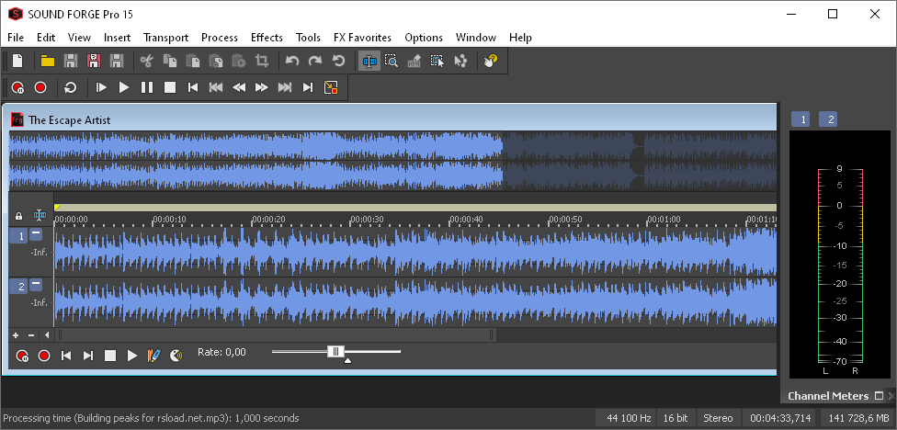Click the Stereo field in the status bar
Screen dimensions: 897x430
[718, 419]
